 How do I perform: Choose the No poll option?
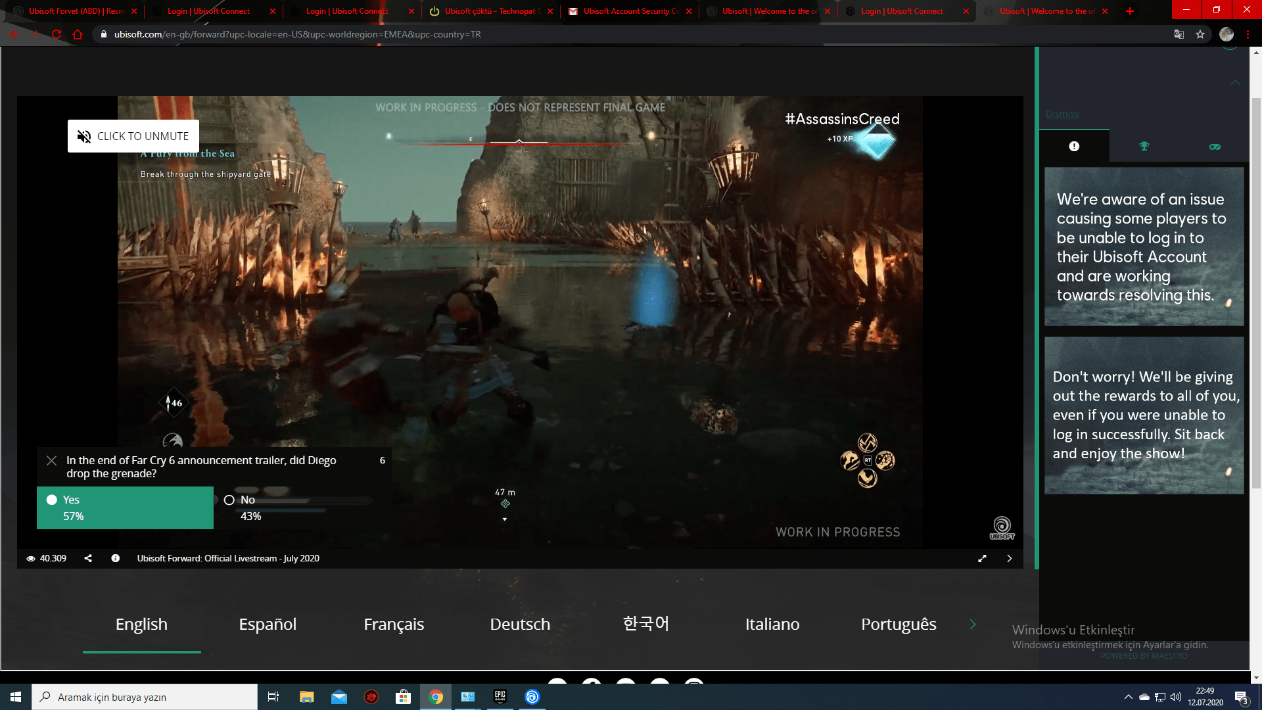pos(299,508)
